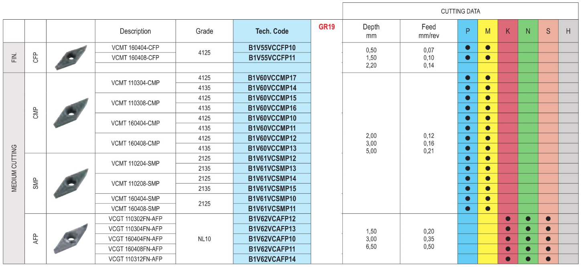The image size is (581, 267).
Task: Click the green N material column header
Action: pos(528,31)
